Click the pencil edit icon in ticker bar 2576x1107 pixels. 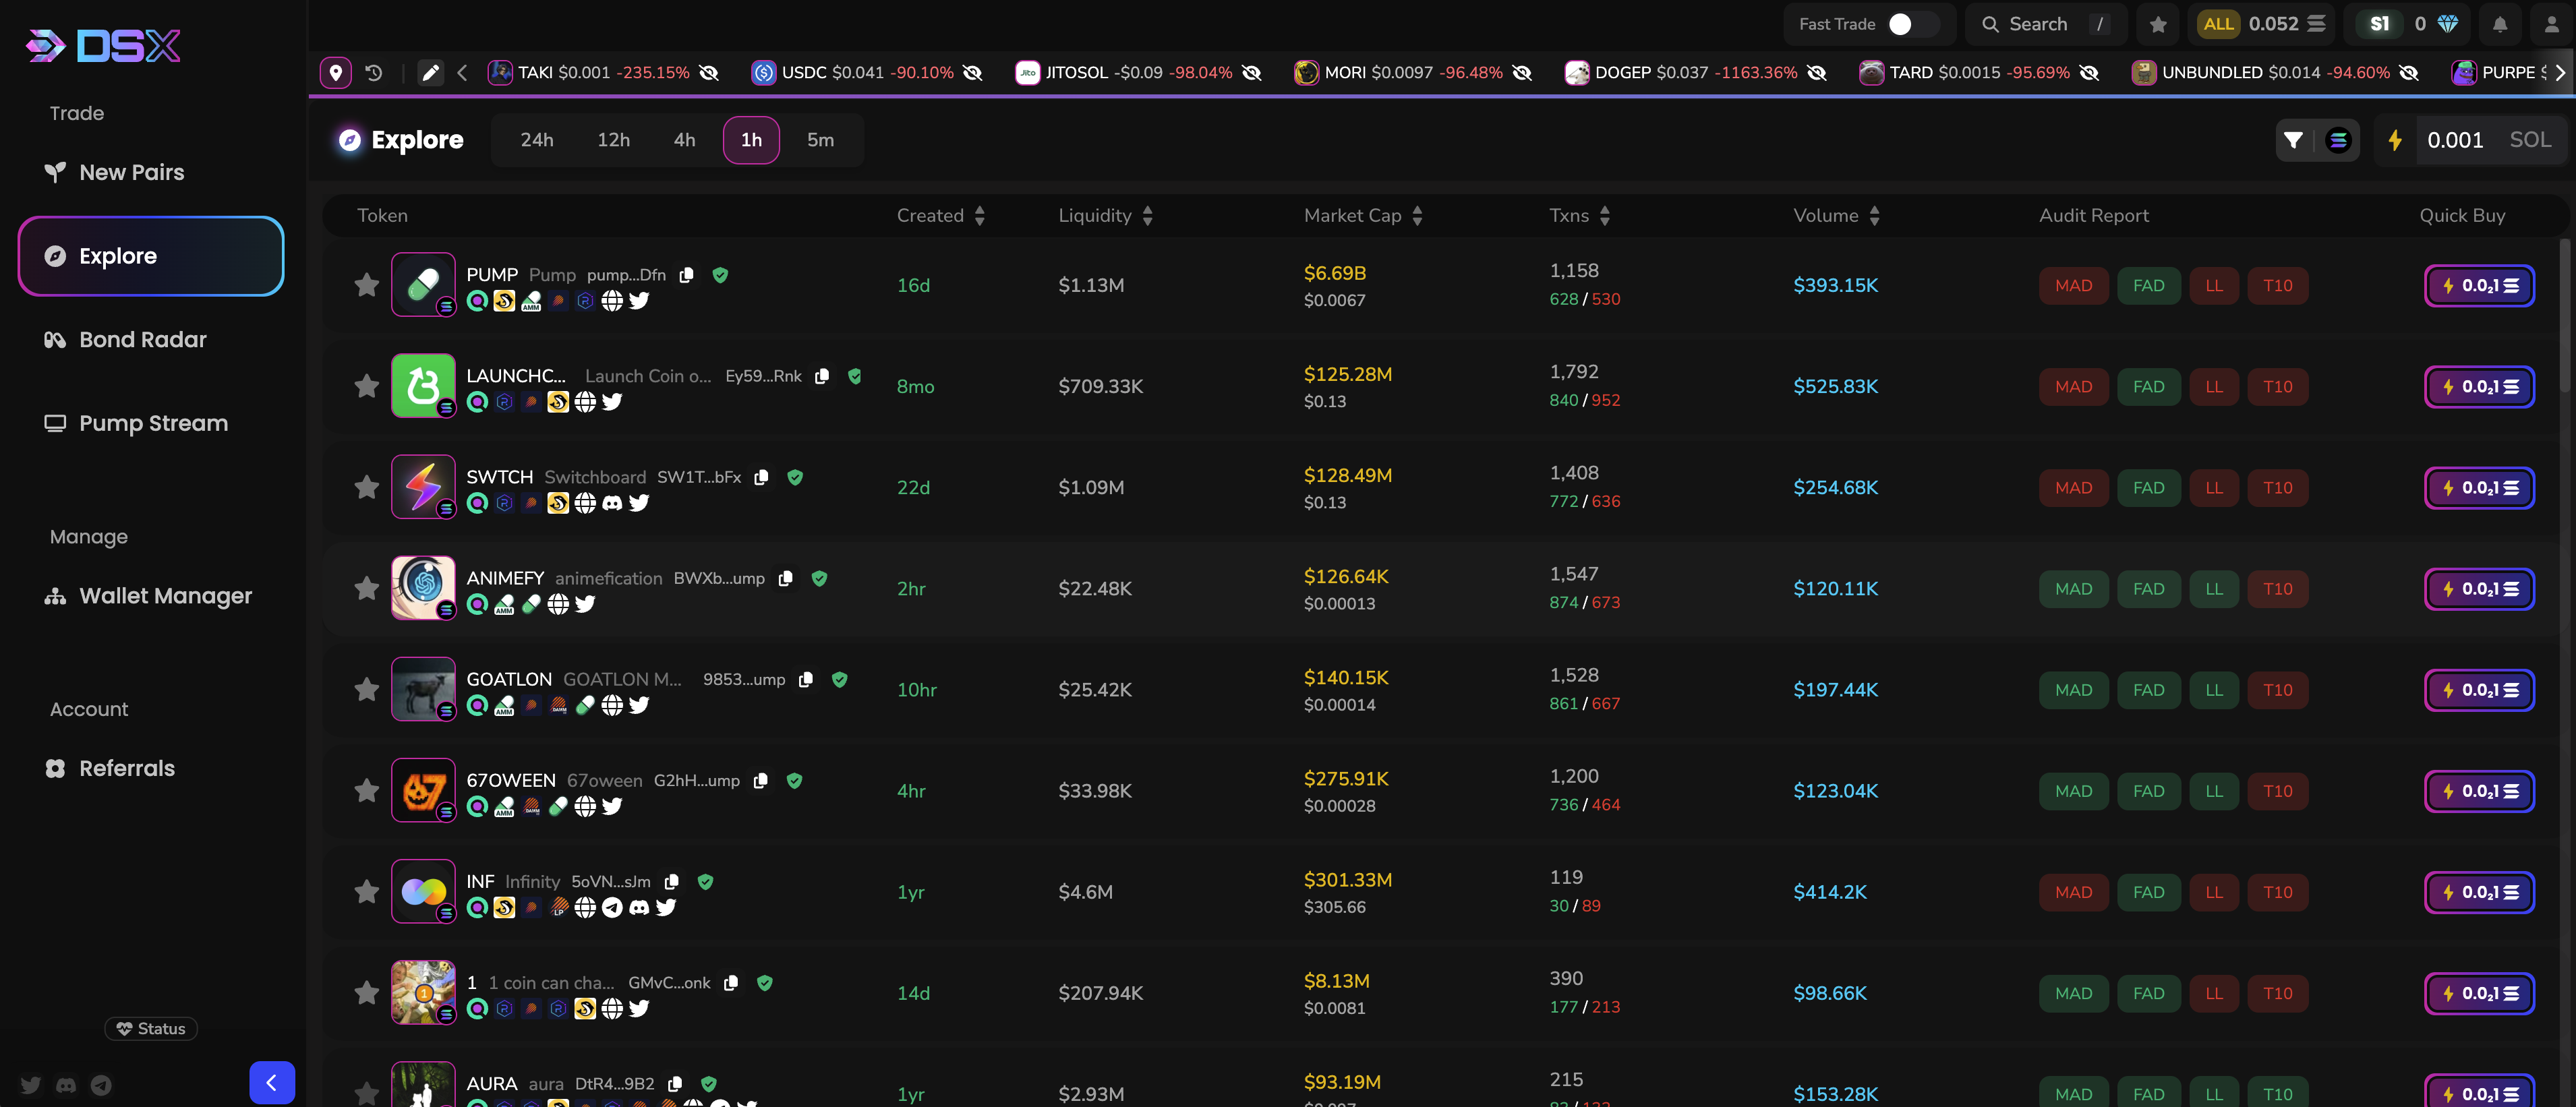pos(430,73)
